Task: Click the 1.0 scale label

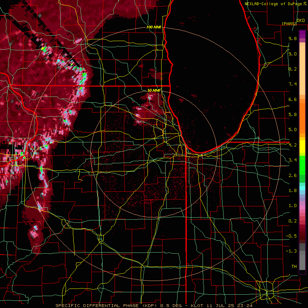Action: [293, 206]
